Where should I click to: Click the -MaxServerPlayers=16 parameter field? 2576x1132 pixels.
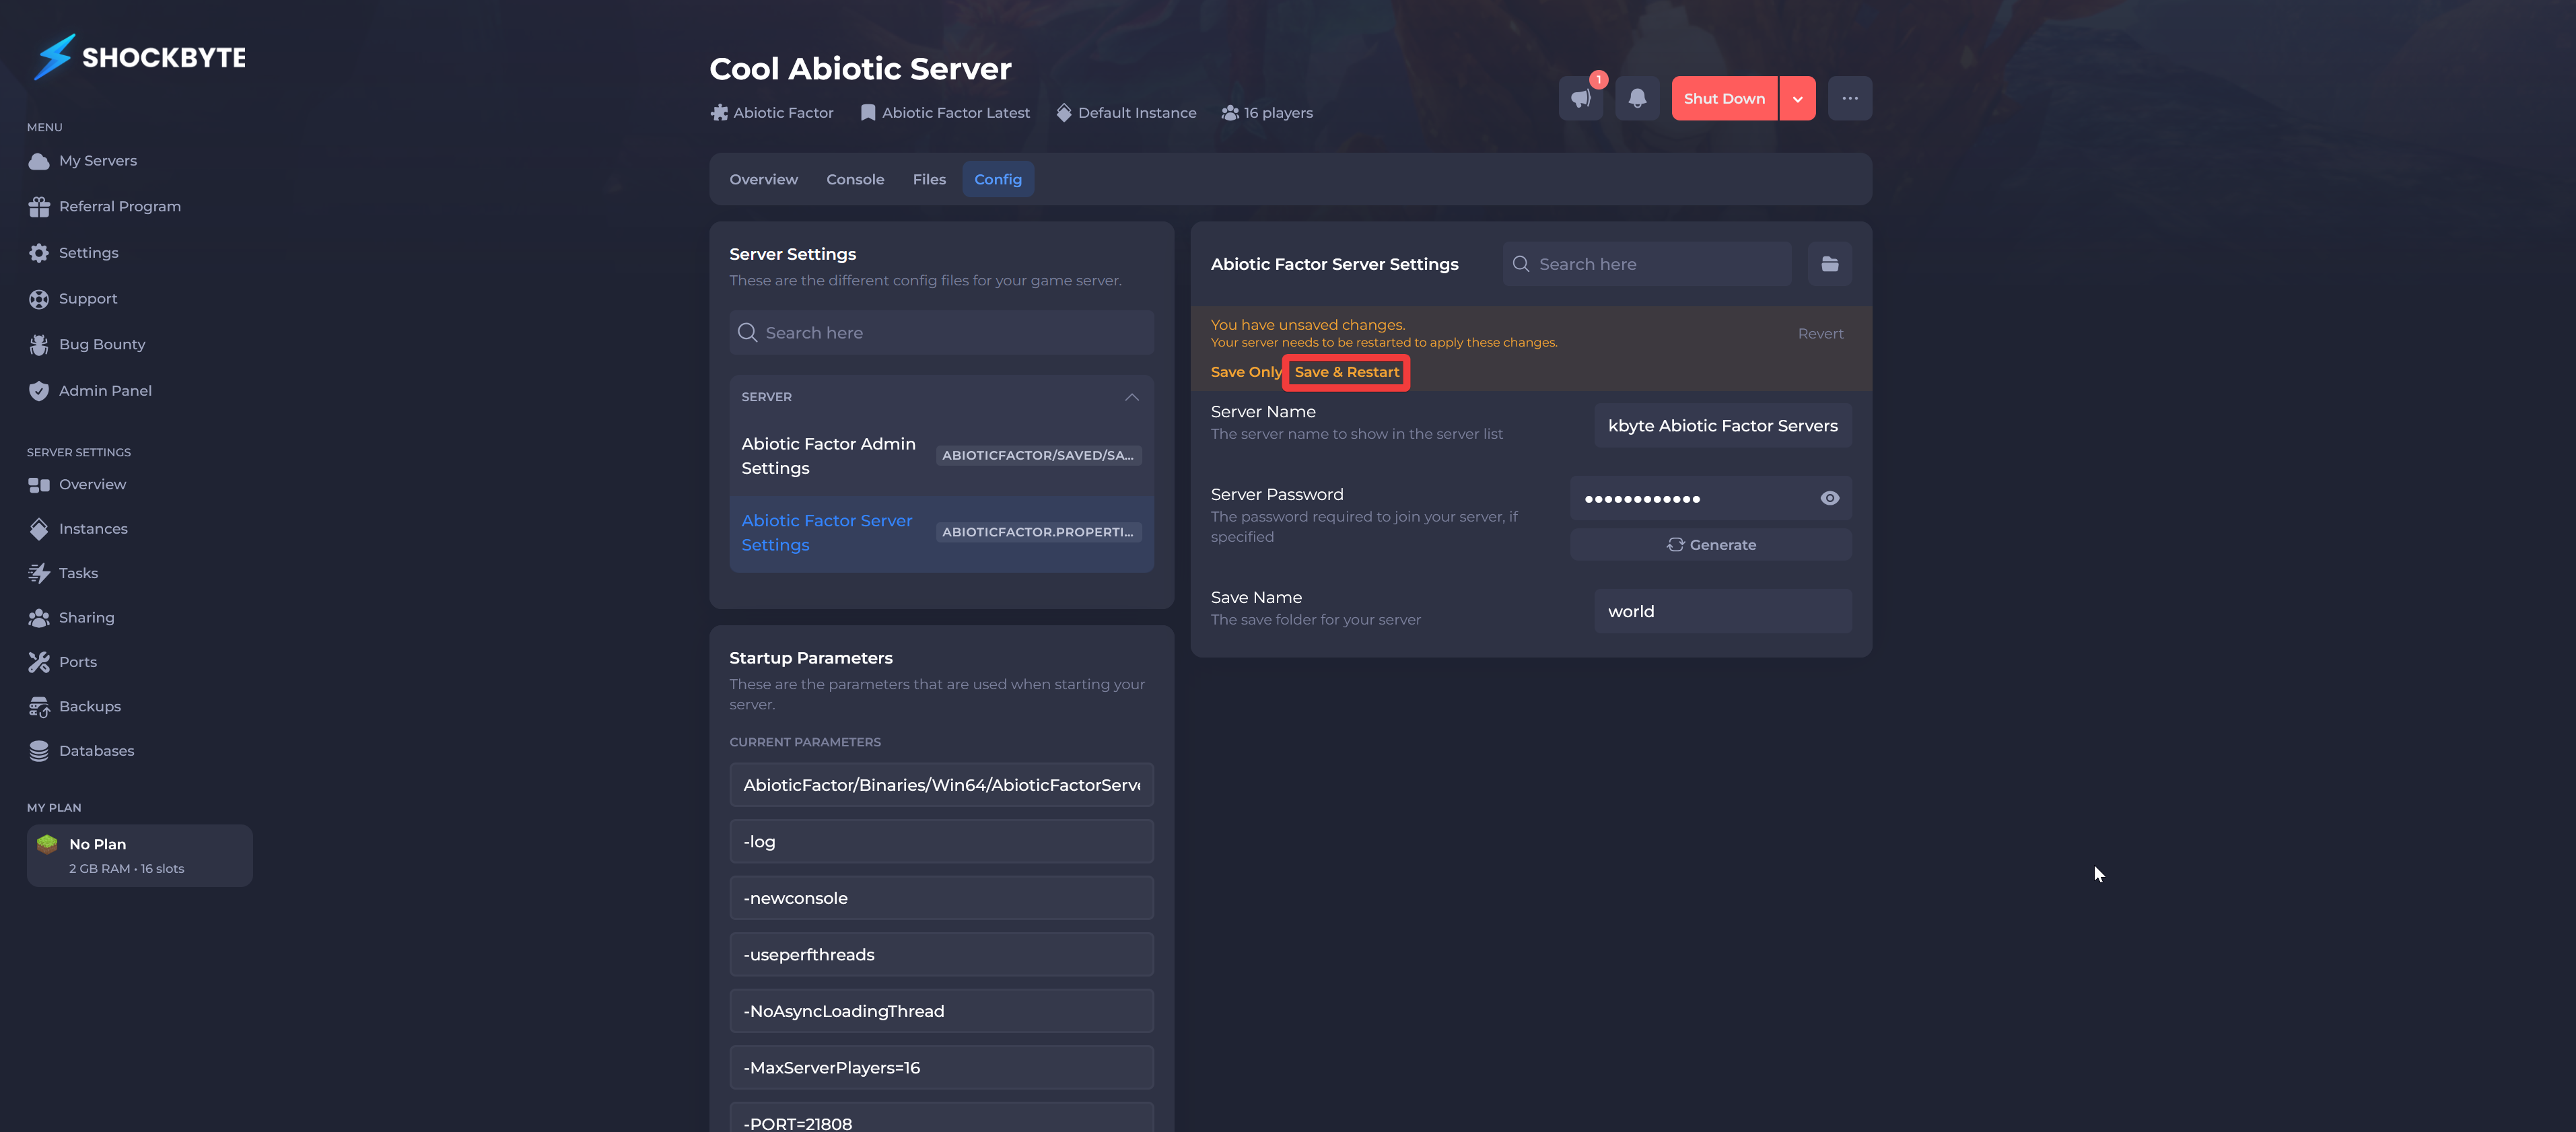(941, 1068)
